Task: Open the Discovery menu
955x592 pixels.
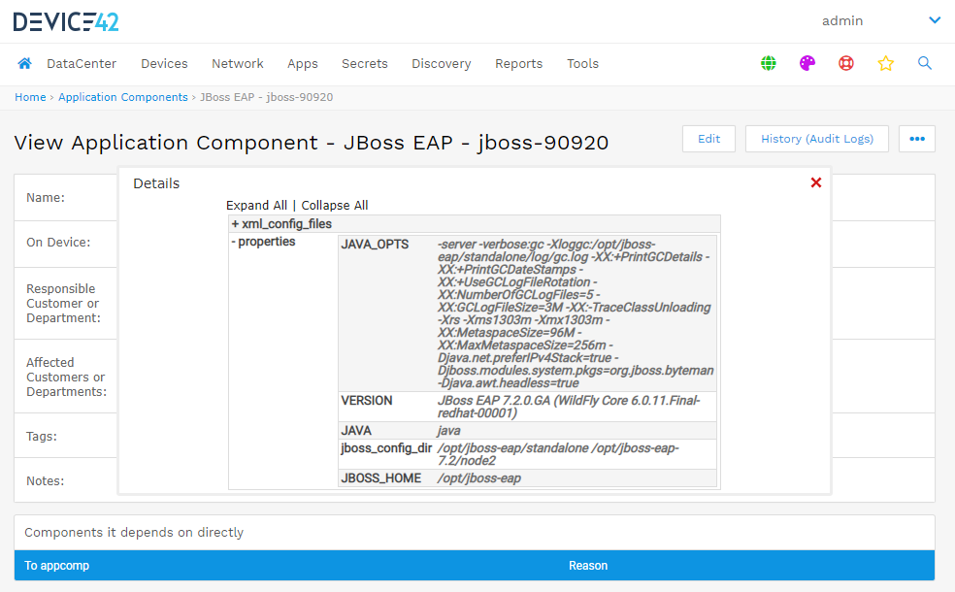Action: click(x=442, y=63)
